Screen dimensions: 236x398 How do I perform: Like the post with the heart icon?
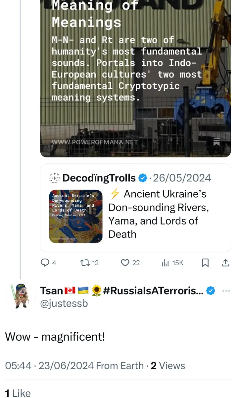(125, 263)
